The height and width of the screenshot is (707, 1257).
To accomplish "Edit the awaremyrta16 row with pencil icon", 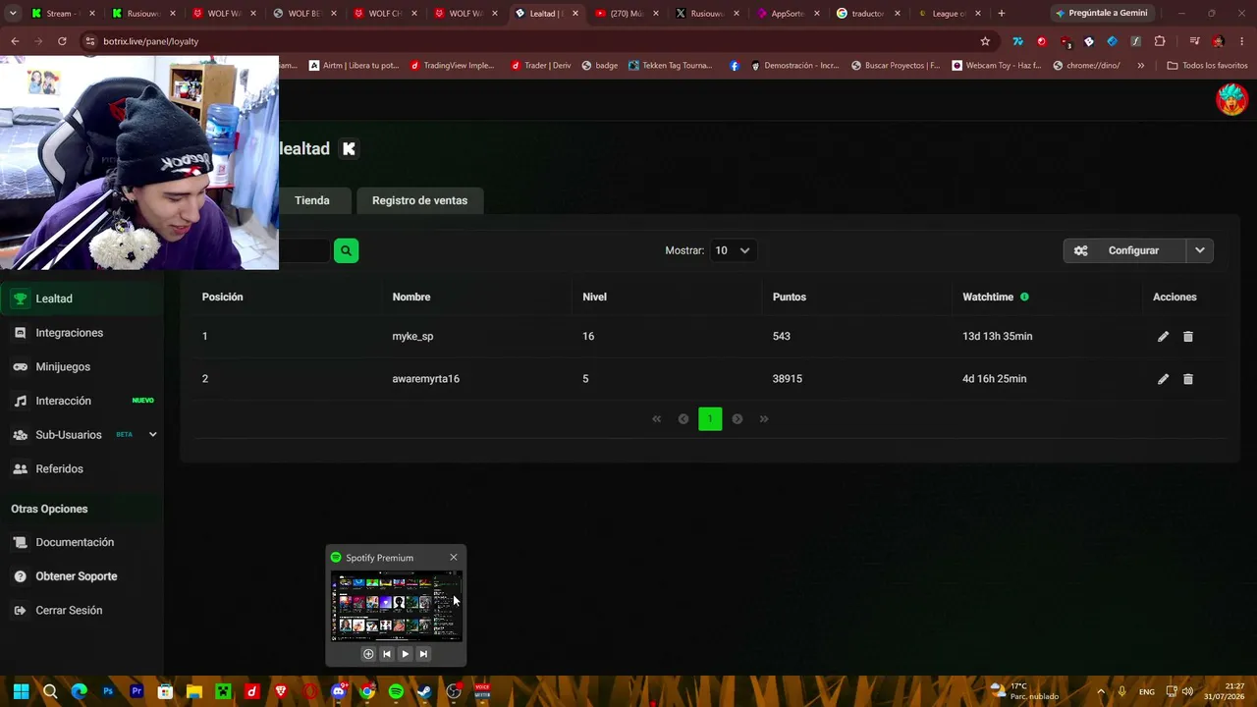I will pyautogui.click(x=1163, y=379).
